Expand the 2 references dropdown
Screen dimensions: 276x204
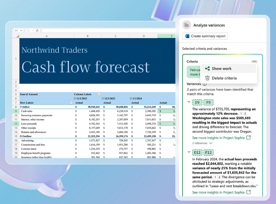[202, 143]
